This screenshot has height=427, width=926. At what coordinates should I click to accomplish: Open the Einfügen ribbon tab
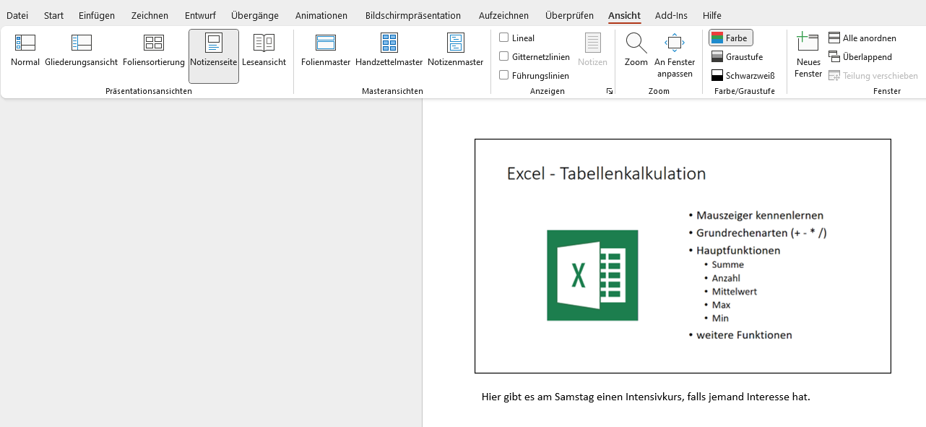point(97,15)
